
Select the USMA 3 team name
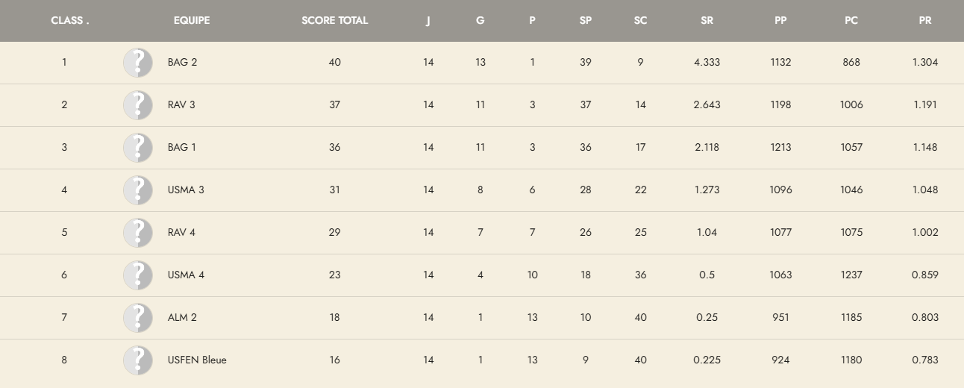(x=186, y=190)
